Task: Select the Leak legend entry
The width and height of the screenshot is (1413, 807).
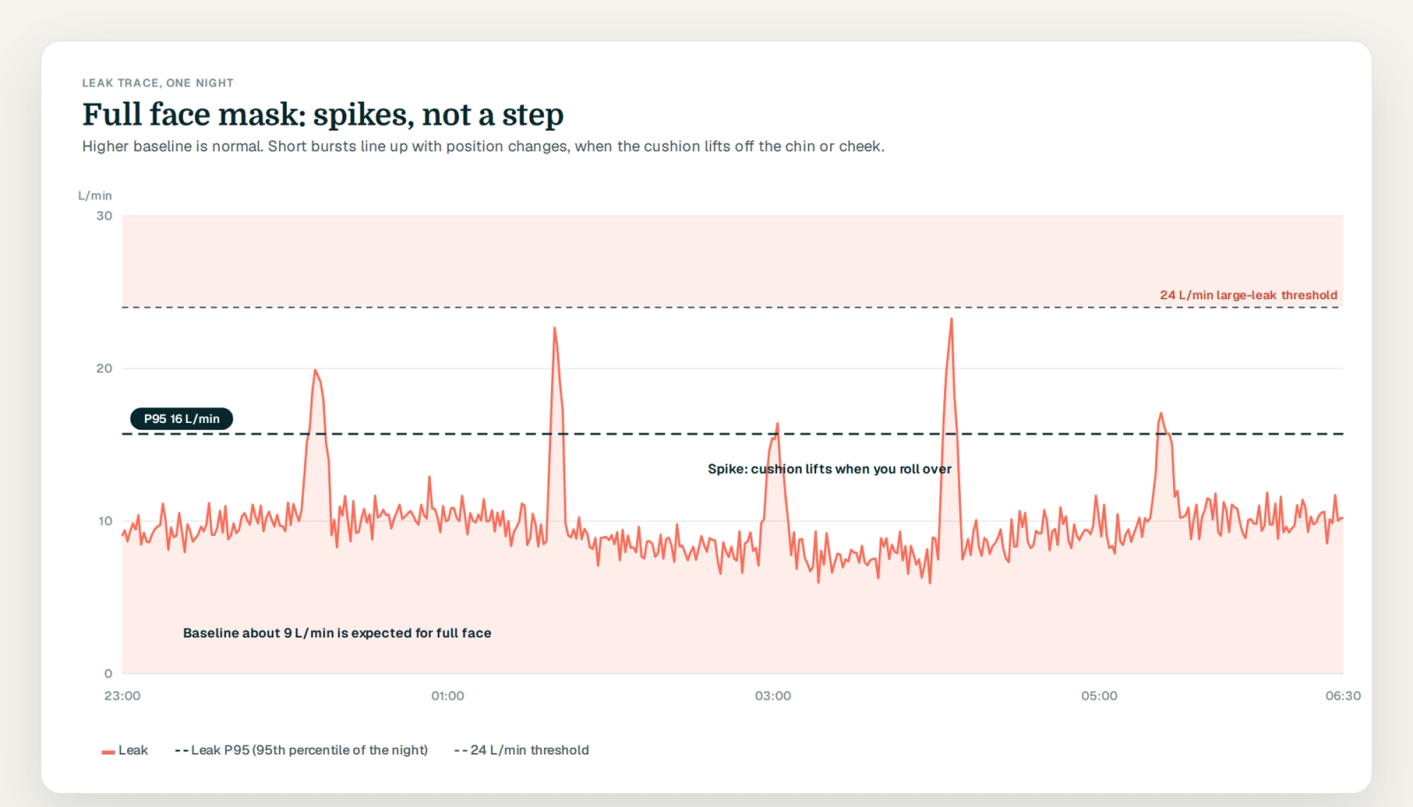Action: pyautogui.click(x=125, y=750)
